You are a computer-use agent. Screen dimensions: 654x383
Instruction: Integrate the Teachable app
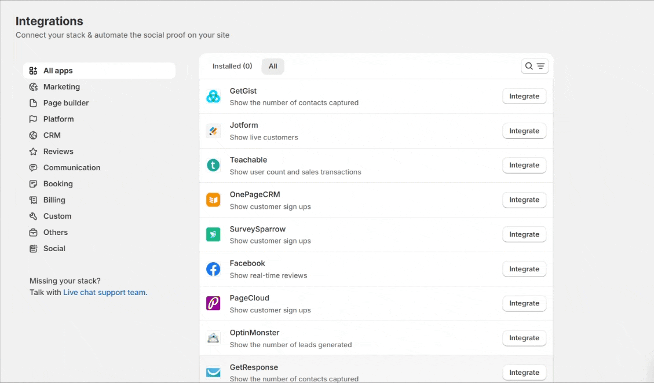[x=524, y=165]
